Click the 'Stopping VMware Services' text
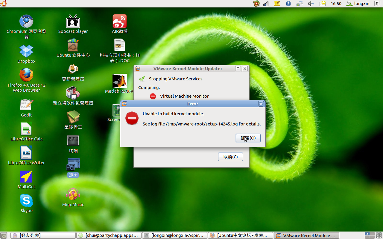The image size is (383, 239). [176, 79]
